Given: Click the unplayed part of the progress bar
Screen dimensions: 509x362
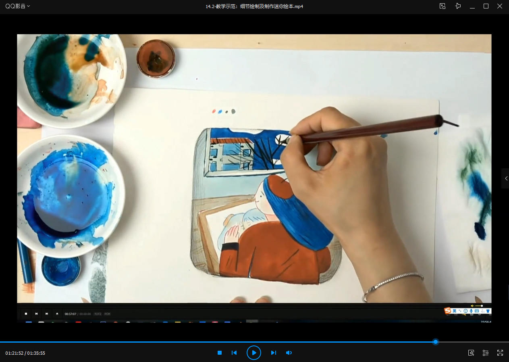Looking at the screenshot, I should click(x=472, y=342).
